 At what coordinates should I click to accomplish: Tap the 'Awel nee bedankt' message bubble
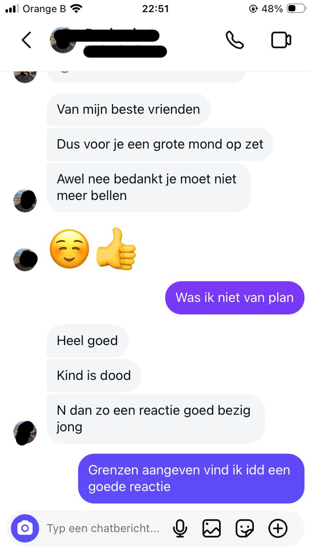coord(149,187)
